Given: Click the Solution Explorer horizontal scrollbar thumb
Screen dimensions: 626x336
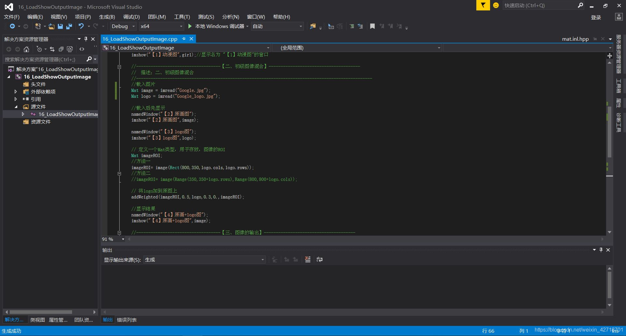Looking at the screenshot, I should pyautogui.click(x=41, y=312).
